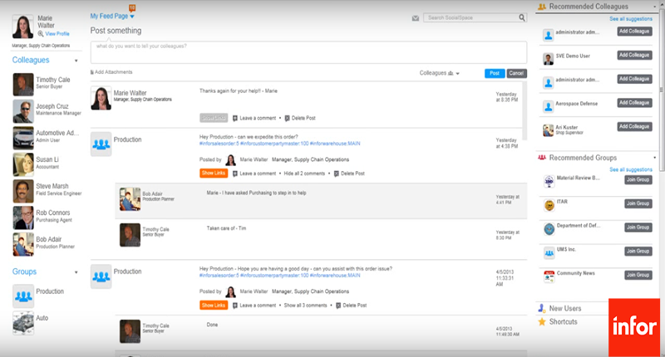Click the Production group icon in left sidebar
Viewport: 665px width, 357px height.
tap(23, 295)
